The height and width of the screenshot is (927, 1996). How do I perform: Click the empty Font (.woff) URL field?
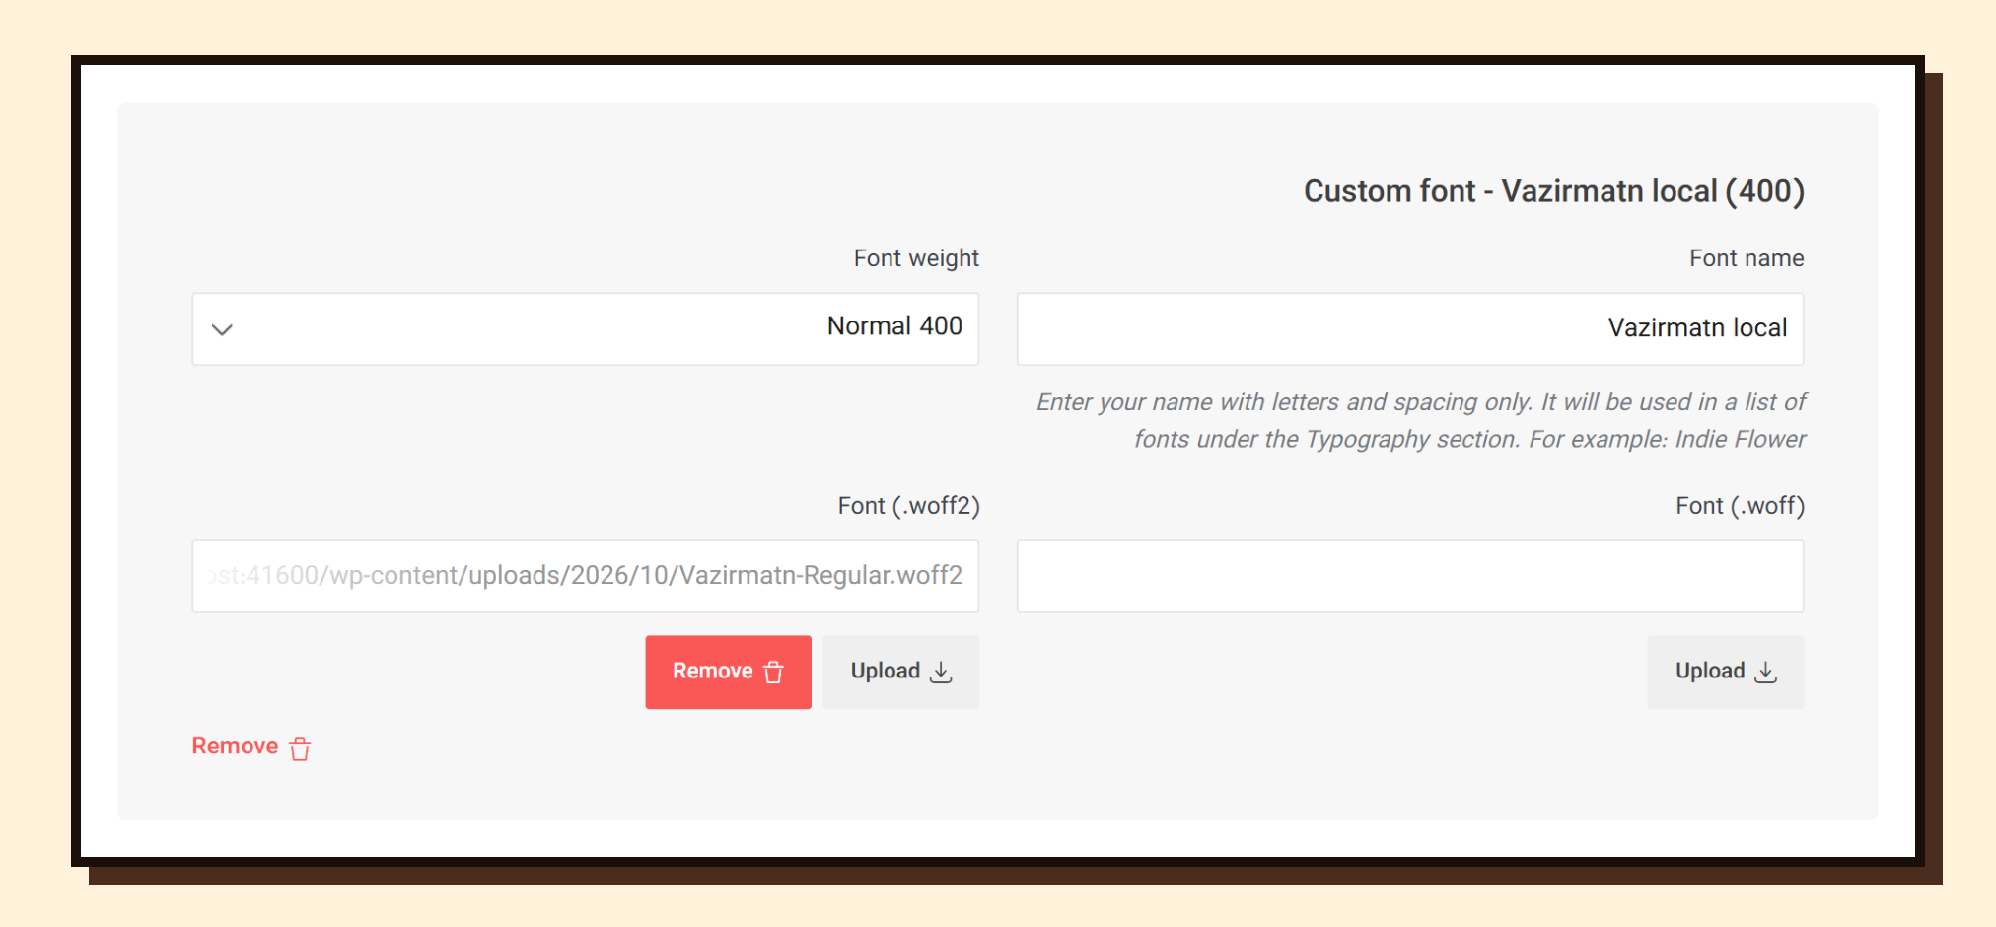[1410, 576]
